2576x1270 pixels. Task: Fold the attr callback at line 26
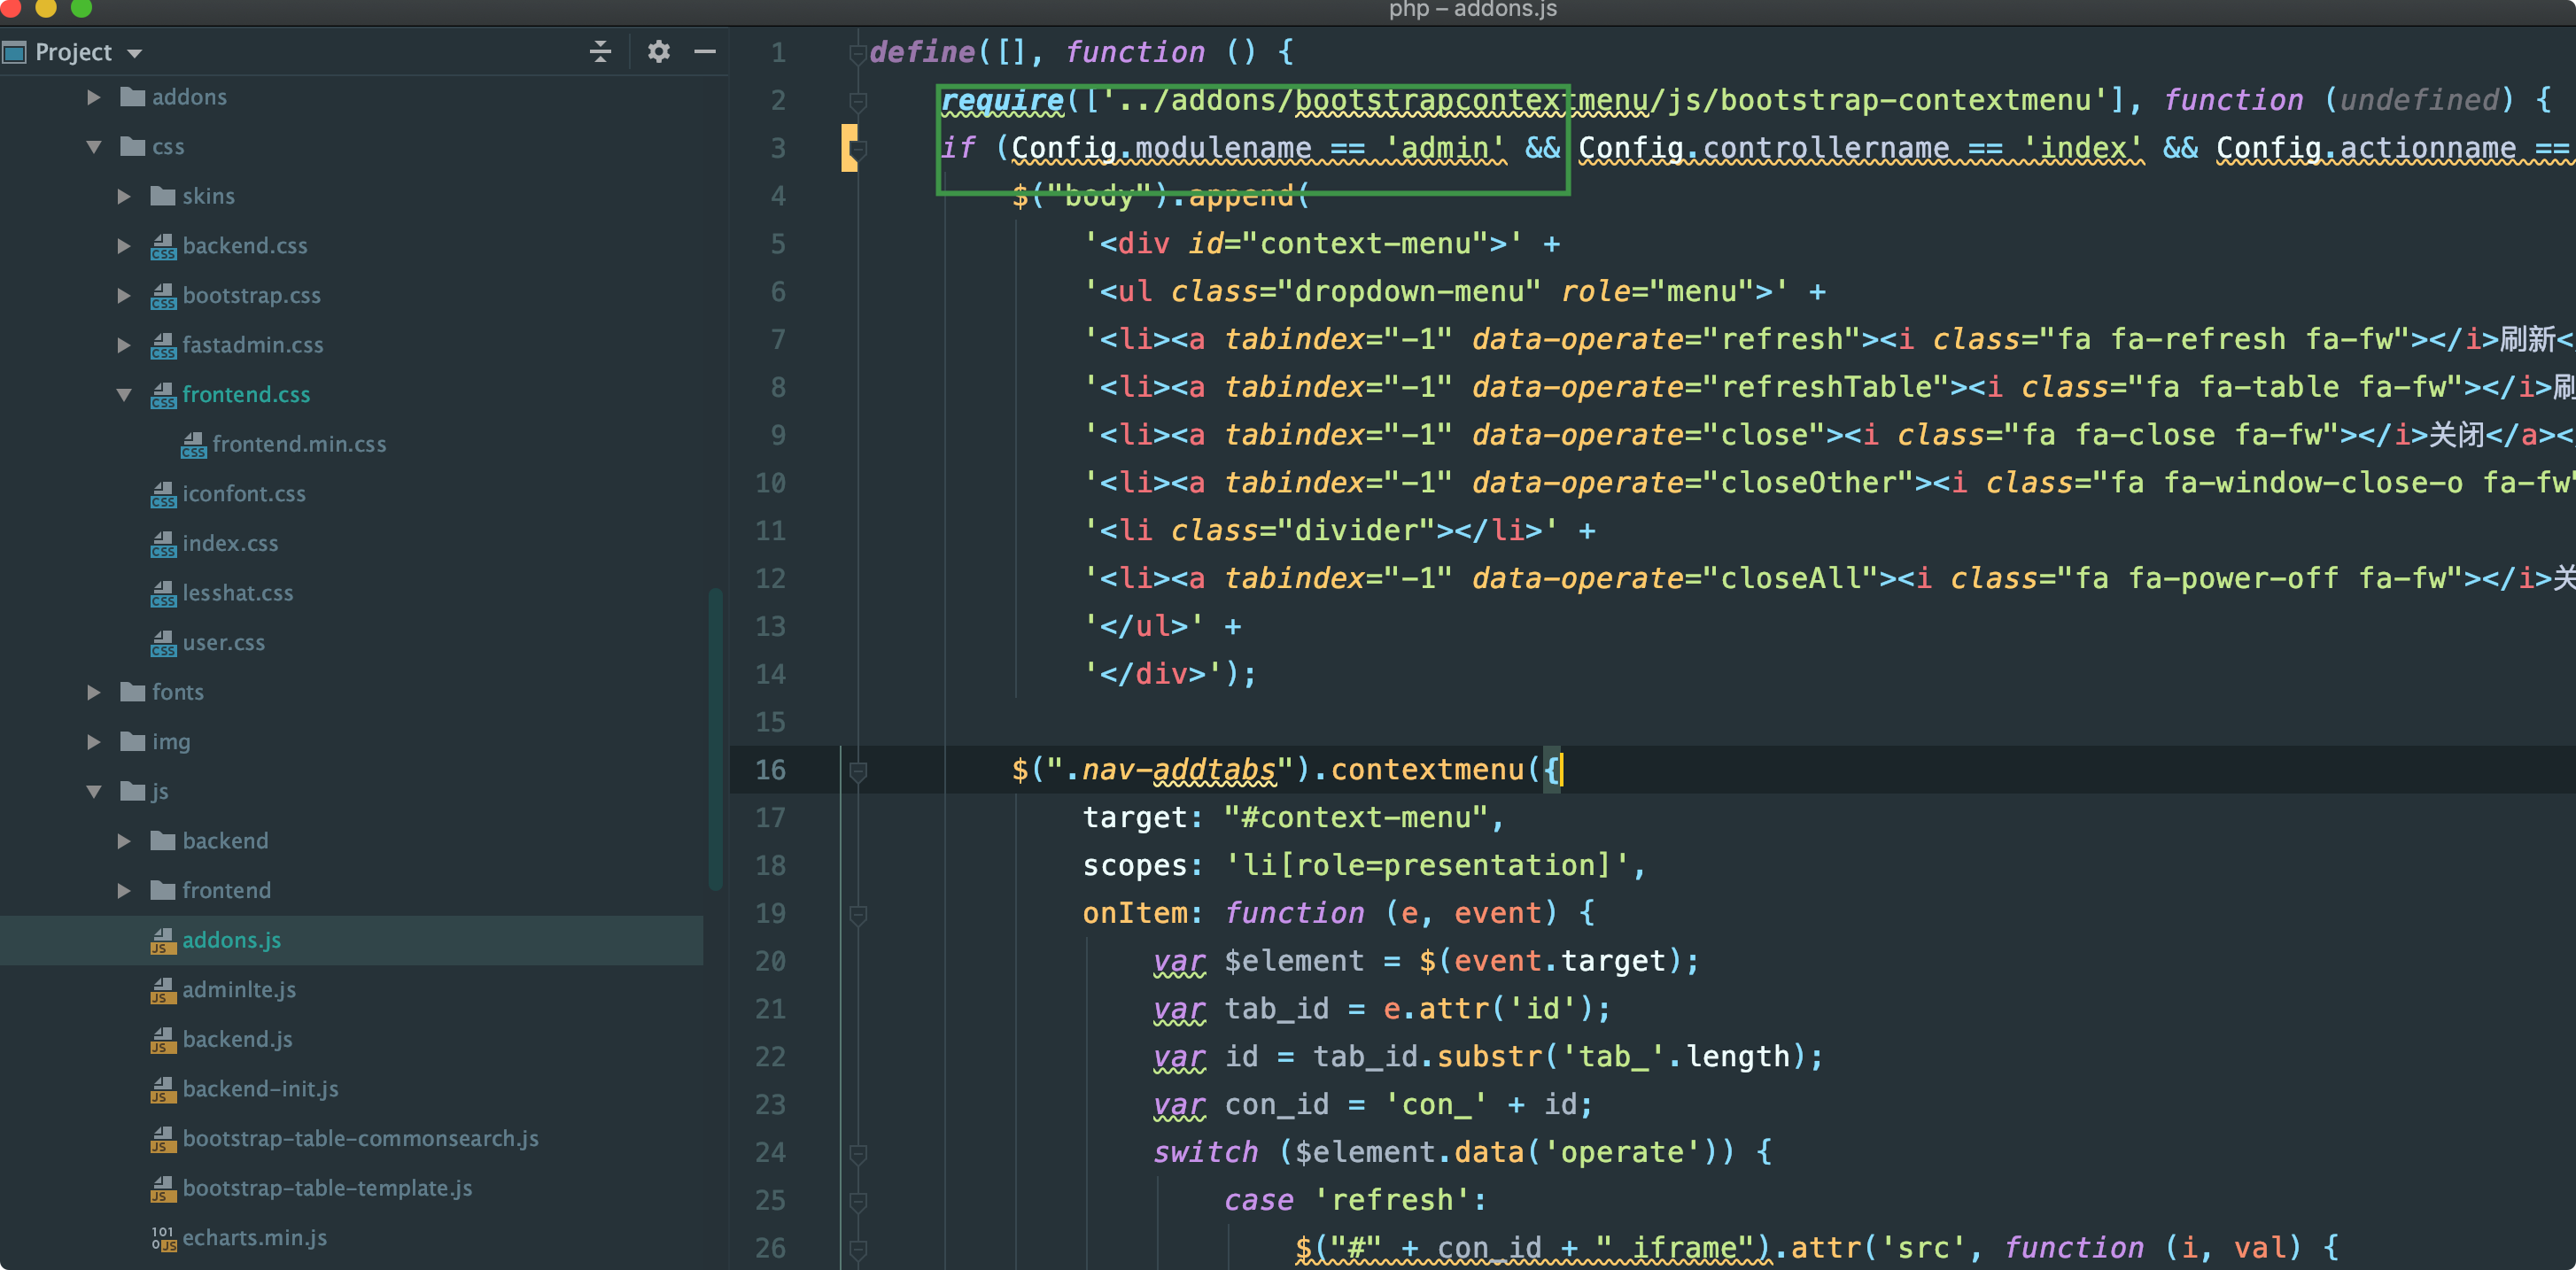[x=857, y=1249]
